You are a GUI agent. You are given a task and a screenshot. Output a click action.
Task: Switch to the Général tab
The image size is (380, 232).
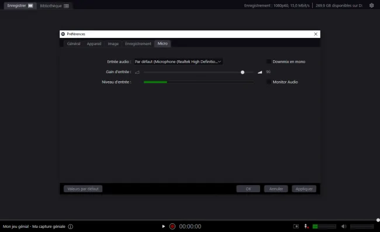coord(74,44)
